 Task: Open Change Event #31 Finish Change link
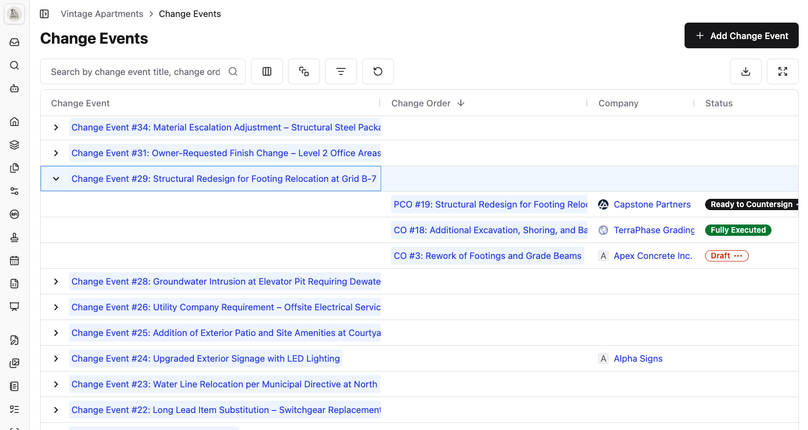(226, 153)
